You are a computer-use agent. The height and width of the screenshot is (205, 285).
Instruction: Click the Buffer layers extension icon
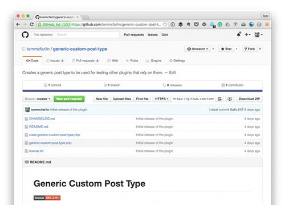181,24
